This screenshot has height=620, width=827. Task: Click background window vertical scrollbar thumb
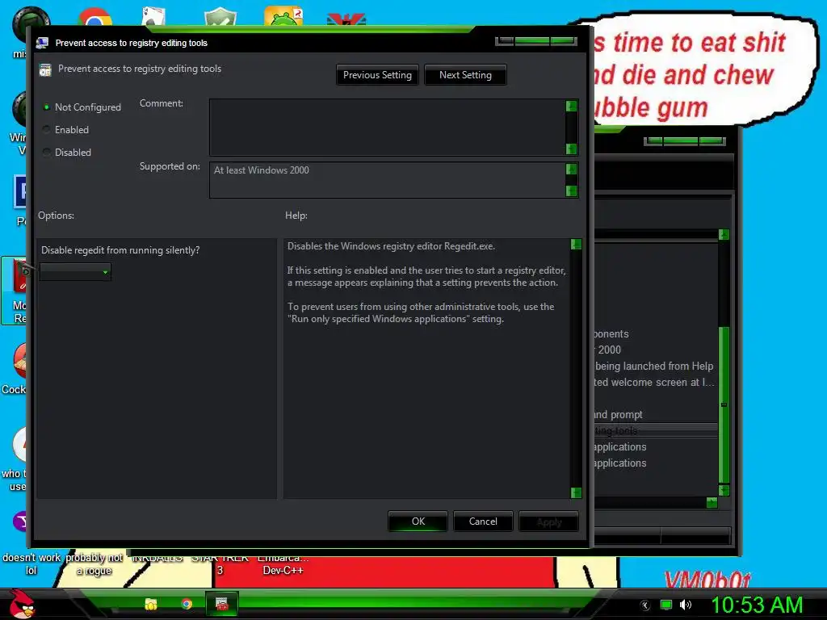(724, 405)
